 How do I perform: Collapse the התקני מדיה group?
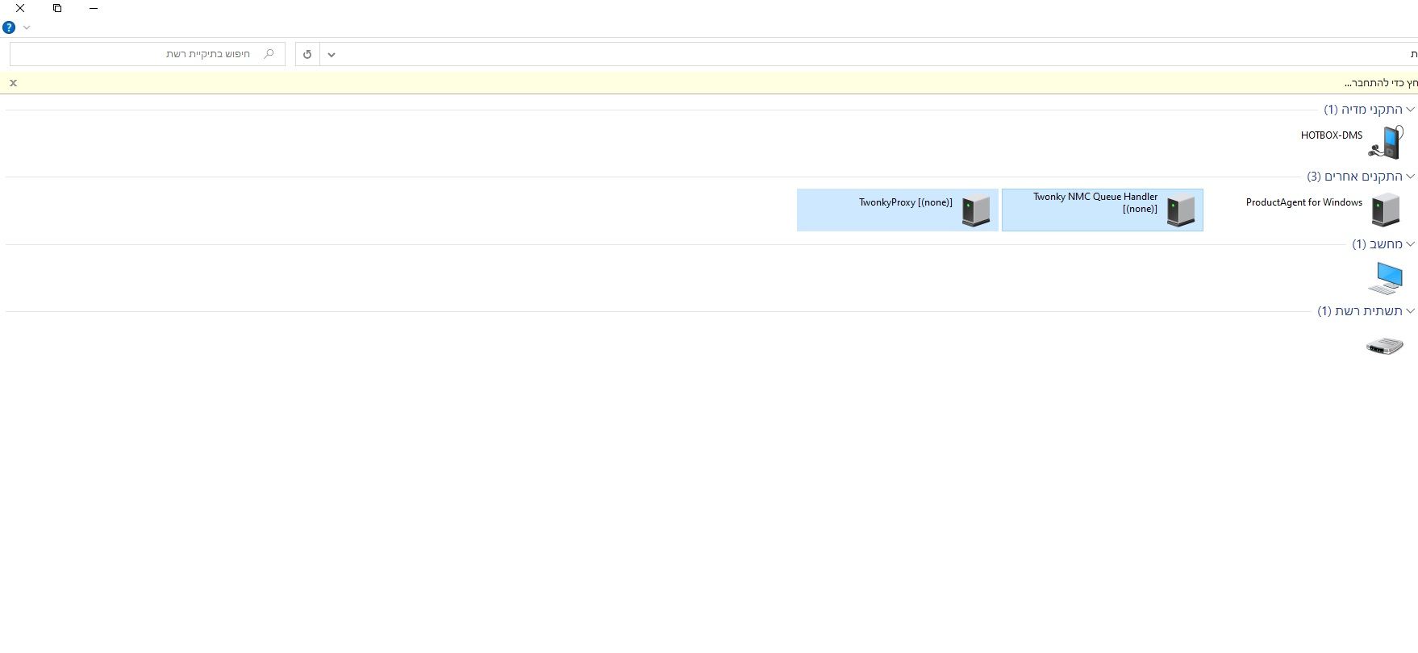coord(1410,110)
